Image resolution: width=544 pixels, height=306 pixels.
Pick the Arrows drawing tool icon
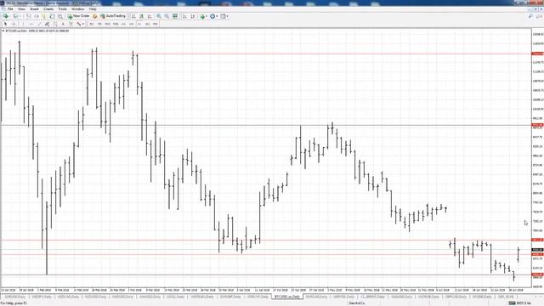pyautogui.click(x=79, y=24)
